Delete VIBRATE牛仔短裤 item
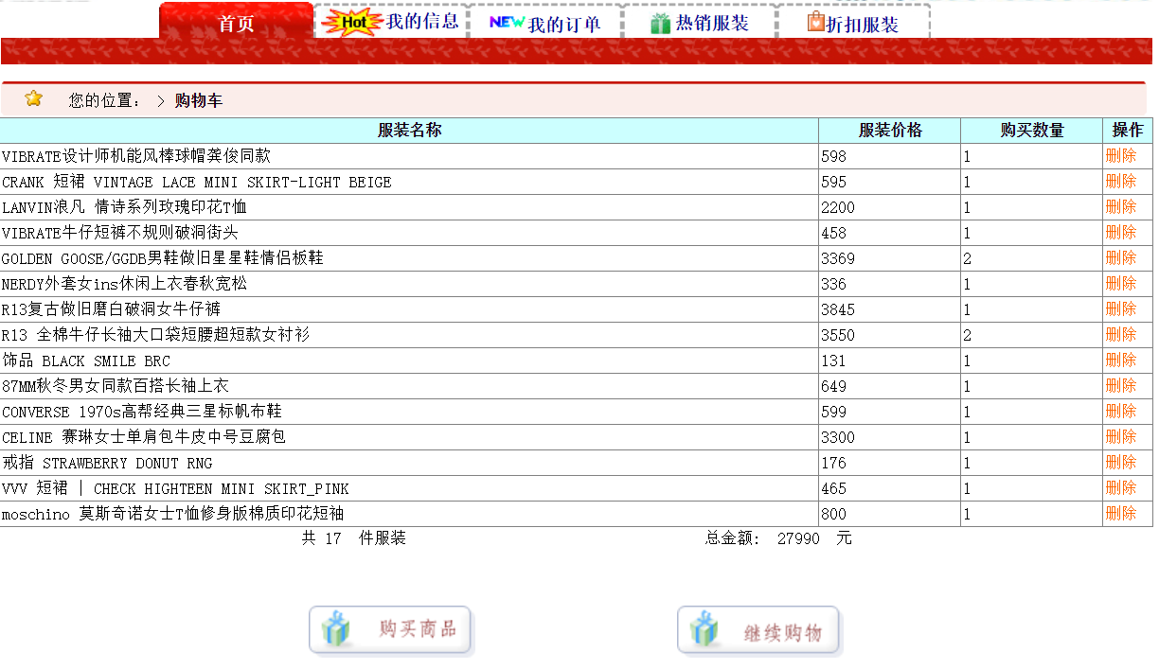 (1121, 233)
